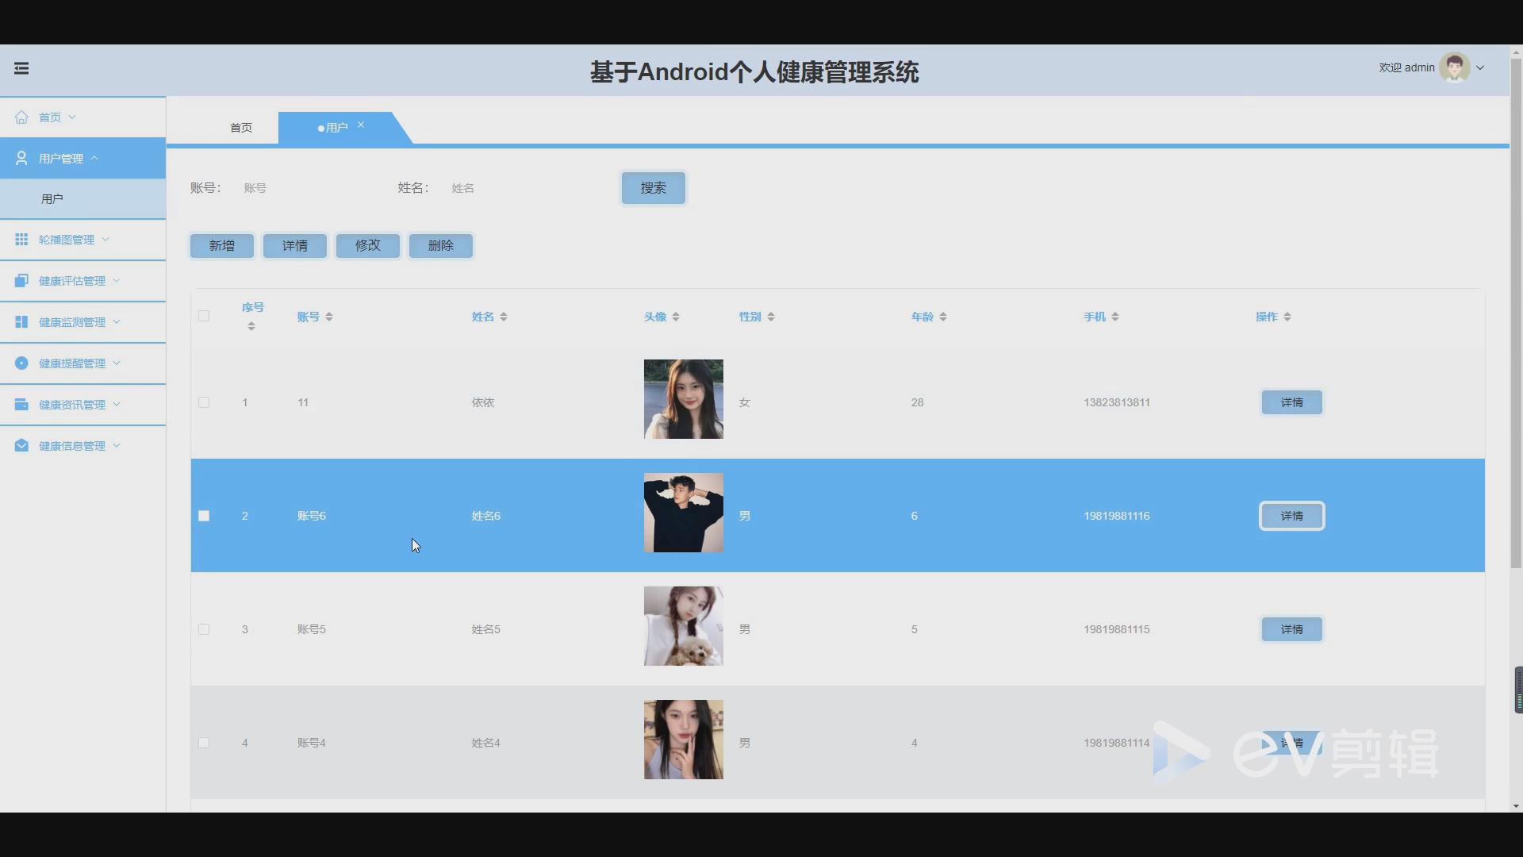Viewport: 1523px width, 857px height.
Task: Click the grid icon for 轮播图管理
Action: (x=21, y=240)
